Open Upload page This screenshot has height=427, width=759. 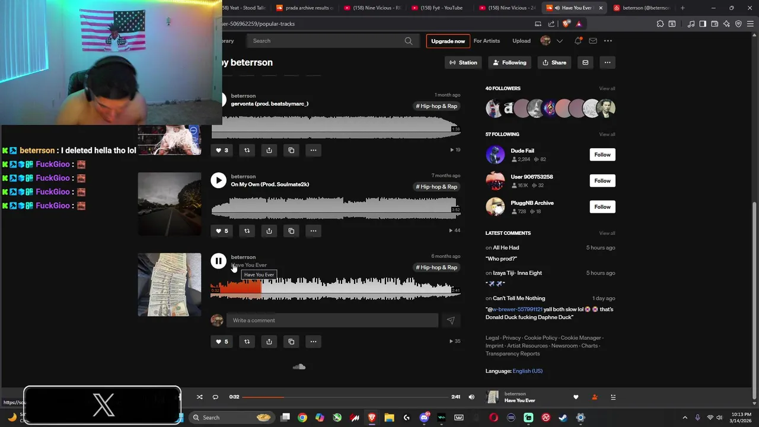(521, 41)
